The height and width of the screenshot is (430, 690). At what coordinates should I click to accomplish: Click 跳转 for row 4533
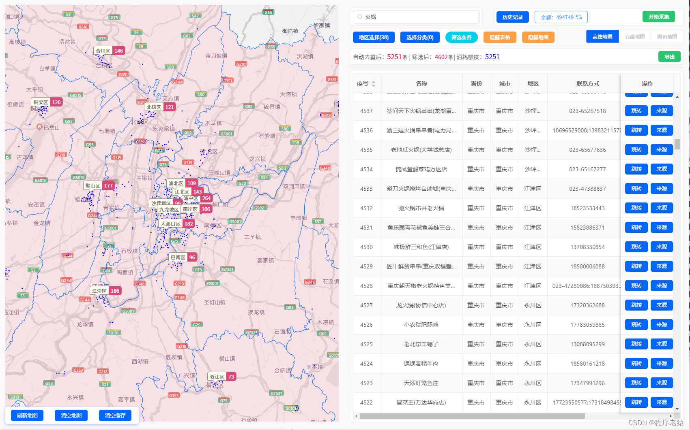tap(636, 188)
